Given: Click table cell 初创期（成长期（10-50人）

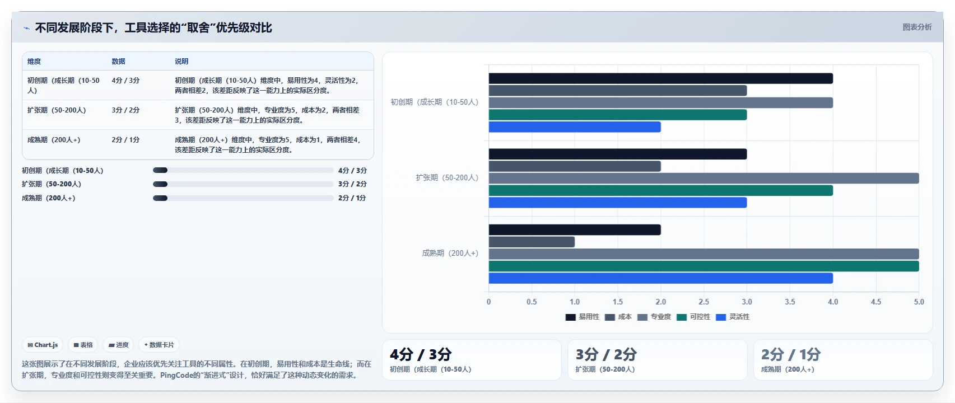Looking at the screenshot, I should tap(63, 85).
